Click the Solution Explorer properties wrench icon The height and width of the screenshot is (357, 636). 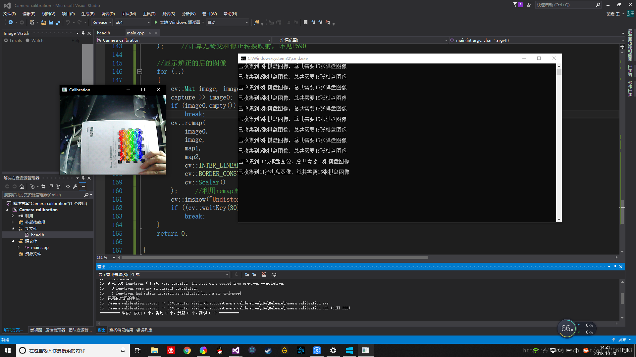coord(75,186)
